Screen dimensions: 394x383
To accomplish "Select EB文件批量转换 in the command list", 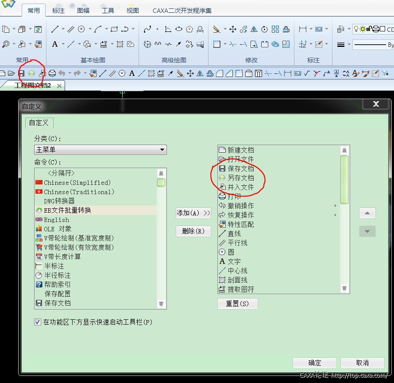I will pos(67,210).
